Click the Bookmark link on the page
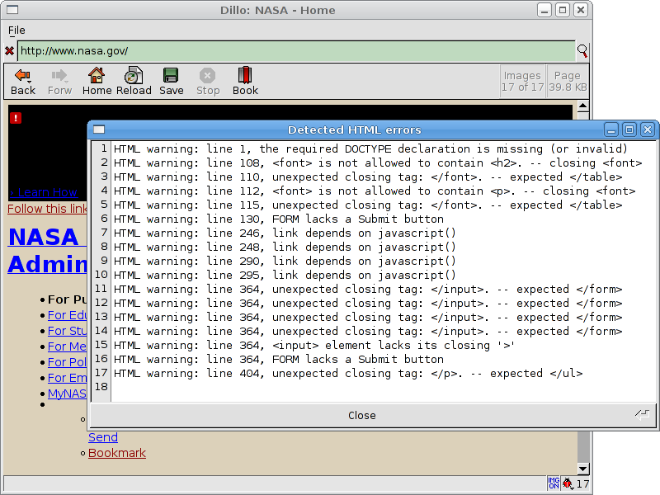660x495 pixels. click(117, 453)
